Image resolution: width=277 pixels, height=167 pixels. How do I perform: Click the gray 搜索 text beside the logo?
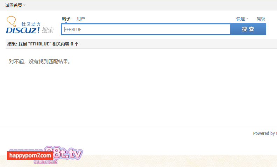coord(48,30)
